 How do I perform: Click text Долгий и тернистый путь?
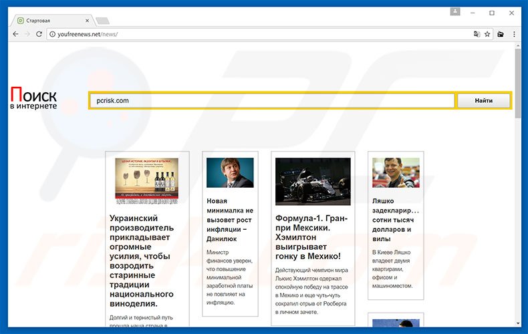click(141, 317)
